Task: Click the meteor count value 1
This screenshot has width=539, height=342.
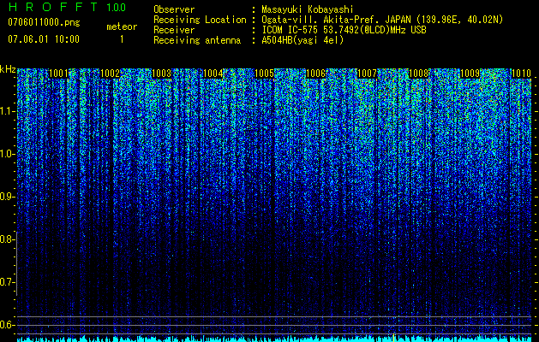Action: click(x=122, y=39)
